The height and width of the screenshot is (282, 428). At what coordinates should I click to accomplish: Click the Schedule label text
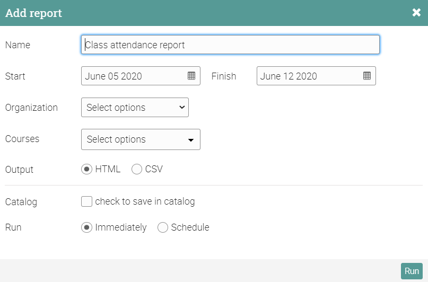[x=190, y=227]
